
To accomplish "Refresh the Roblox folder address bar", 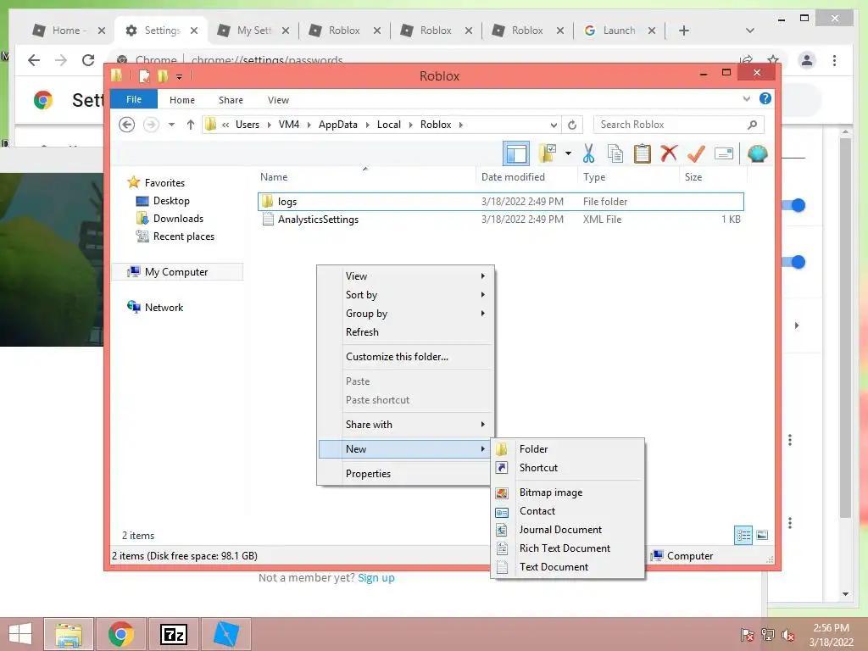I will click(x=572, y=125).
